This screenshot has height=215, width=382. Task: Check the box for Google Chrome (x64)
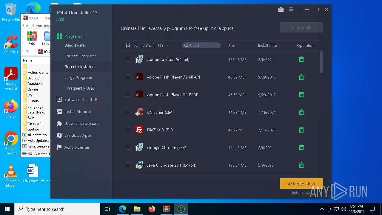pyautogui.click(x=128, y=148)
